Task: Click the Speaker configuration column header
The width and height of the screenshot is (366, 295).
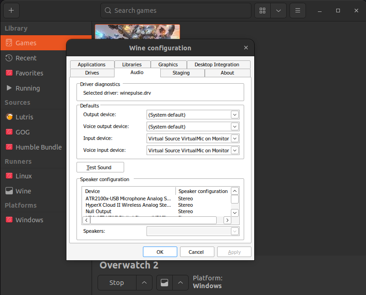Action: tap(203, 191)
